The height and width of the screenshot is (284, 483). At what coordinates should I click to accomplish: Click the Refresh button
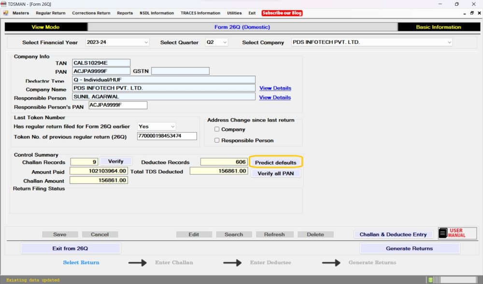(274, 234)
